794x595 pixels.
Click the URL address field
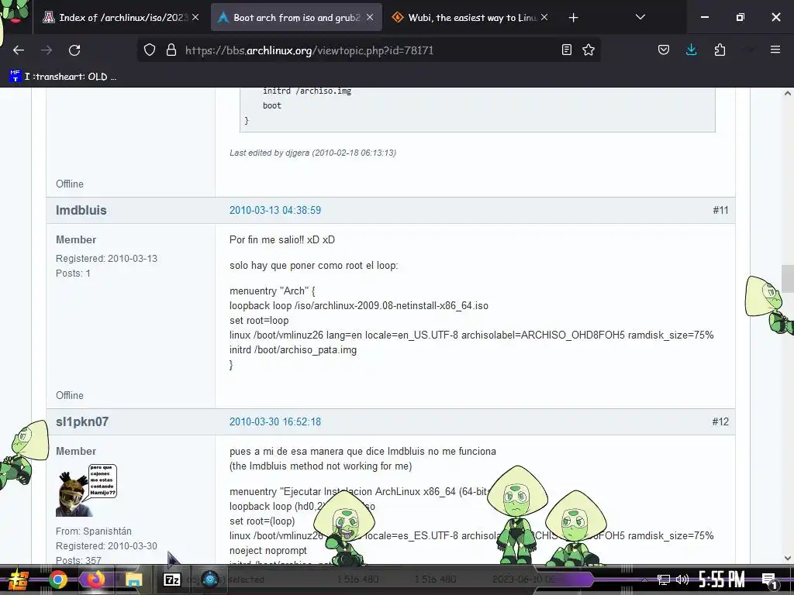point(368,50)
